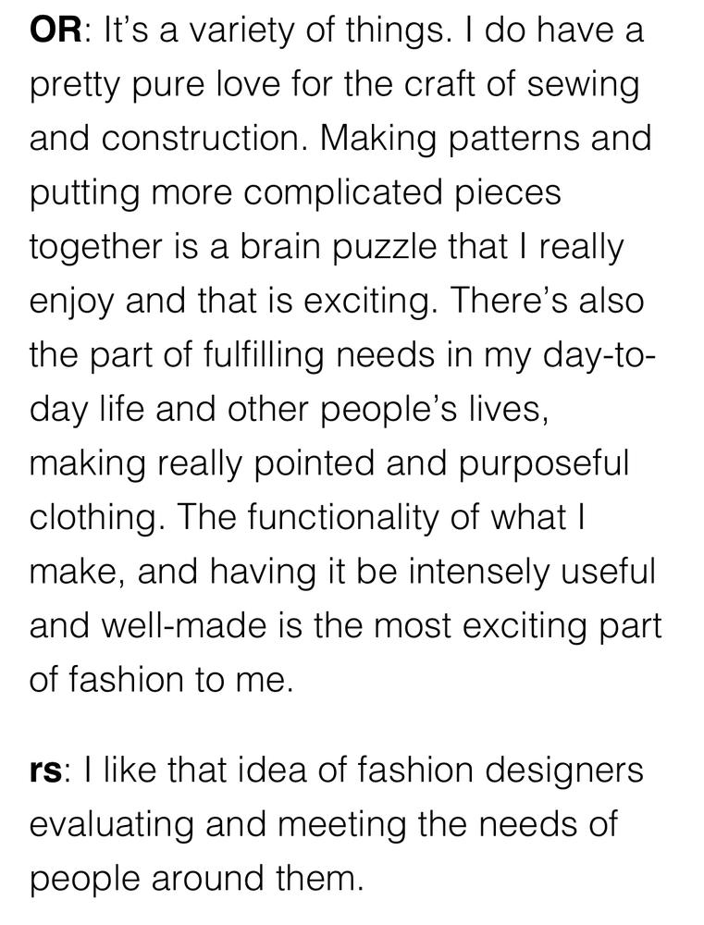Click the word "construction" in the text
Image resolution: width=704 pixels, height=925 pixels.
click(200, 138)
